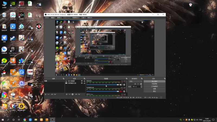Toggle visibility eye of display capture source

82,81
